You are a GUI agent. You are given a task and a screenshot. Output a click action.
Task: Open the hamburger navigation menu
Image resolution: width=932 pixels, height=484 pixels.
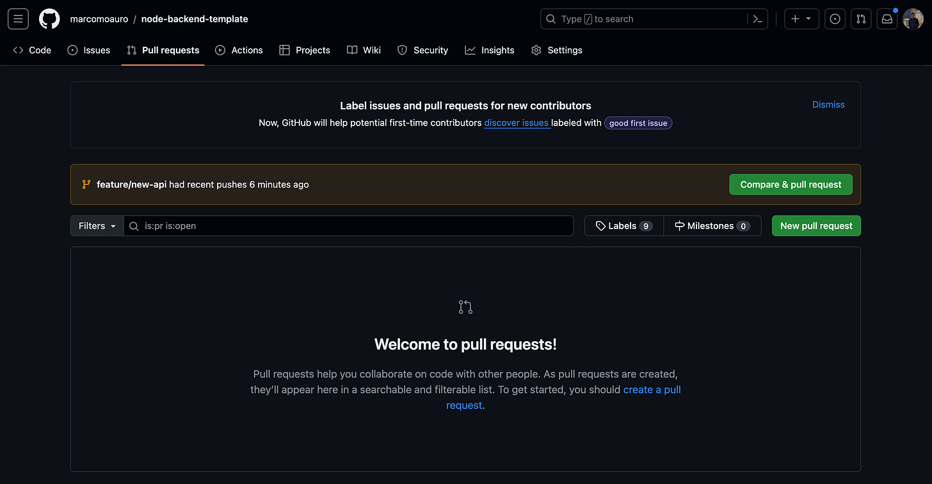click(x=18, y=19)
